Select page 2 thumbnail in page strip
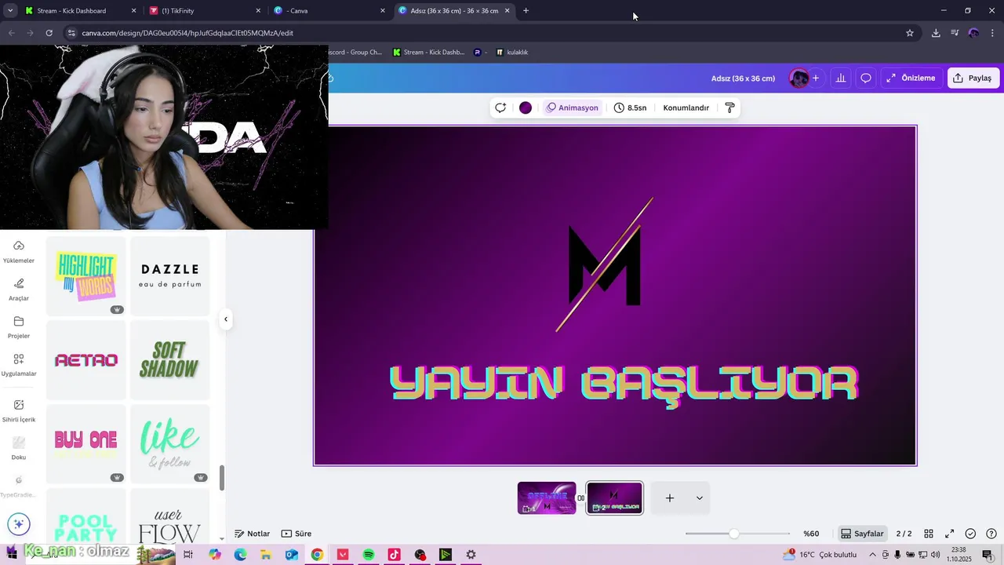 (x=615, y=498)
